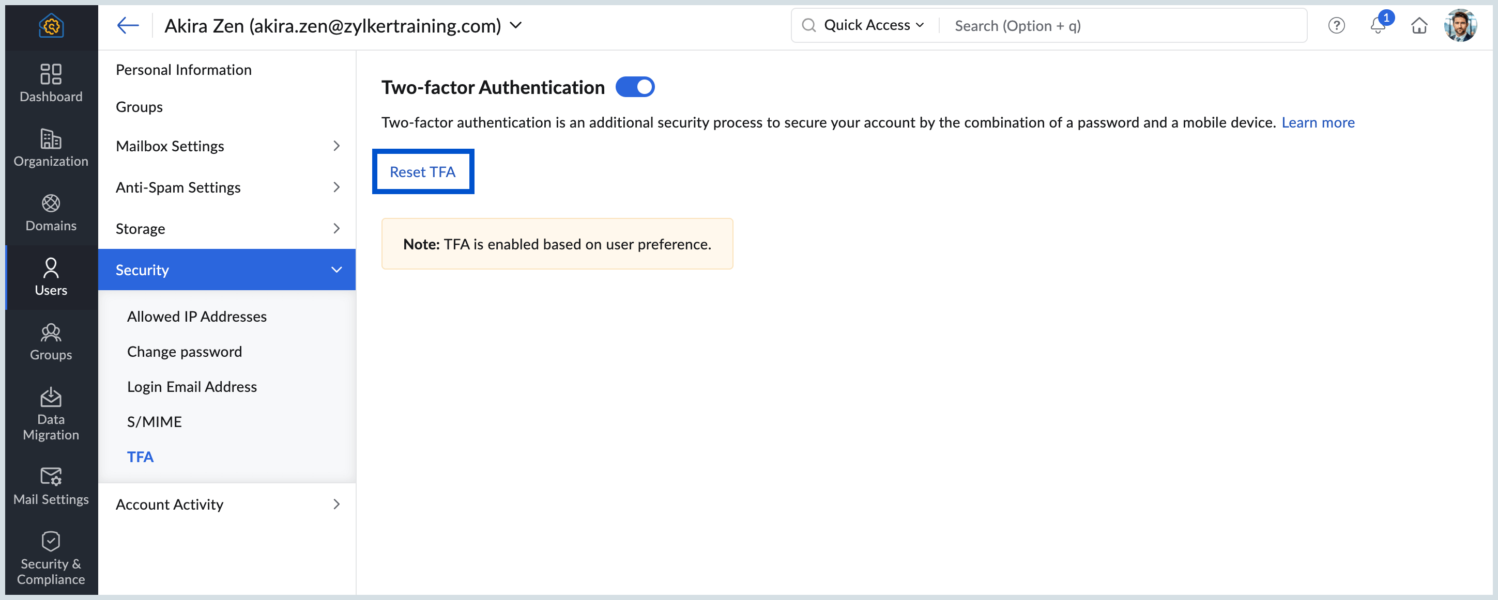
Task: Follow the Learn more link
Action: pyautogui.click(x=1318, y=122)
